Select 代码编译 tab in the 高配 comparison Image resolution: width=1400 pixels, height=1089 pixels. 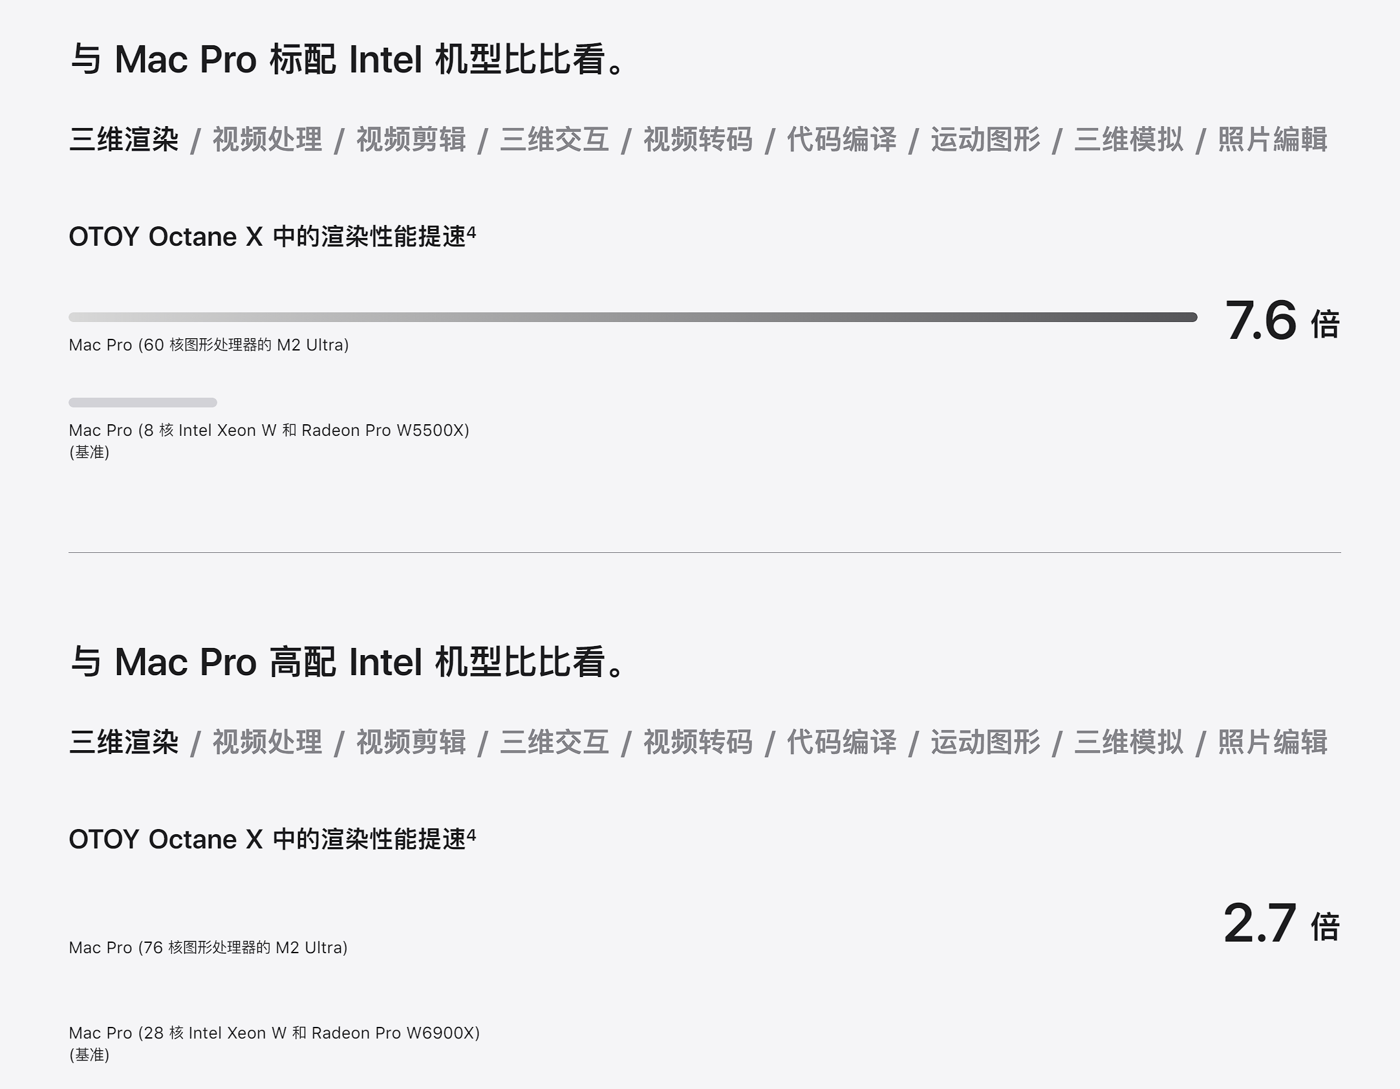pos(842,742)
